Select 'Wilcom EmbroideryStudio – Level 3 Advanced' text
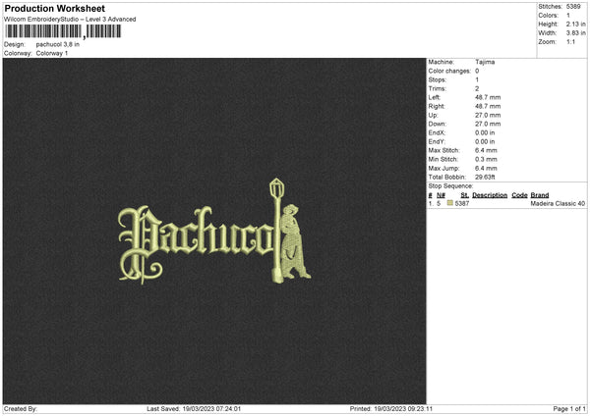 [70, 20]
